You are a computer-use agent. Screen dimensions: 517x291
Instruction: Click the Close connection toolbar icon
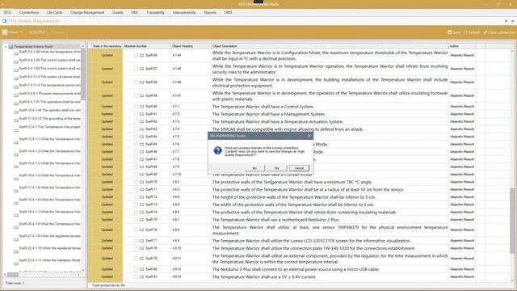click(499, 32)
